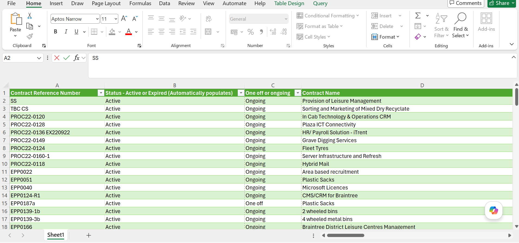Viewport: 519px width, 243px height.
Task: Open One off or ongoing filter dropdown
Action: (298, 93)
